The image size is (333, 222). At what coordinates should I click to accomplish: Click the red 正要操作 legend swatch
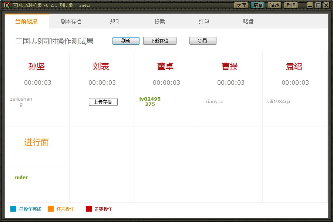tap(89, 209)
